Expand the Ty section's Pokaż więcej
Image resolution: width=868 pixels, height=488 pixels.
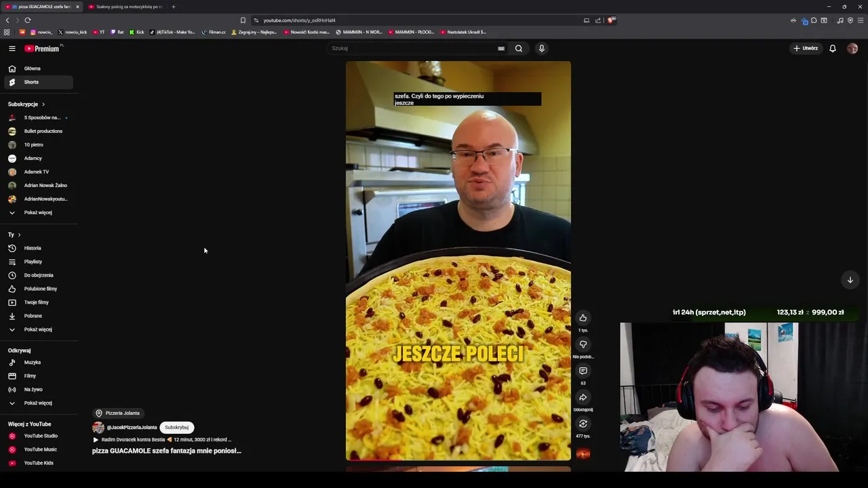tap(38, 329)
